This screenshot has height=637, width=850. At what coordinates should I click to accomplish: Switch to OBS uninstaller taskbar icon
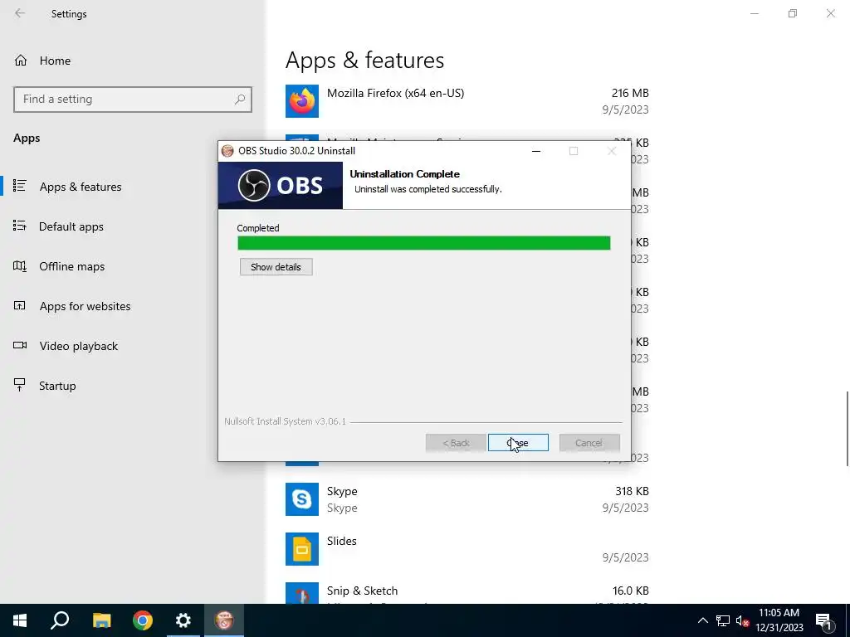coord(224,620)
